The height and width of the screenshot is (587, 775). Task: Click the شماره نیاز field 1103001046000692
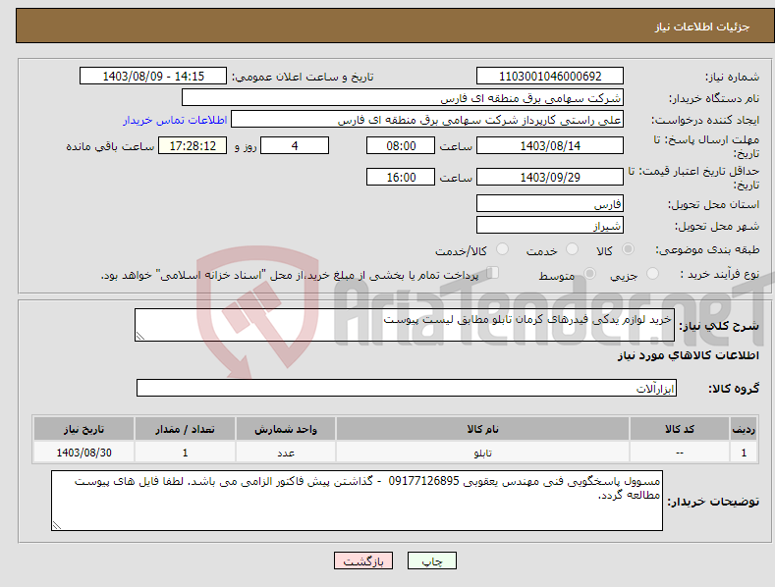tap(550, 77)
